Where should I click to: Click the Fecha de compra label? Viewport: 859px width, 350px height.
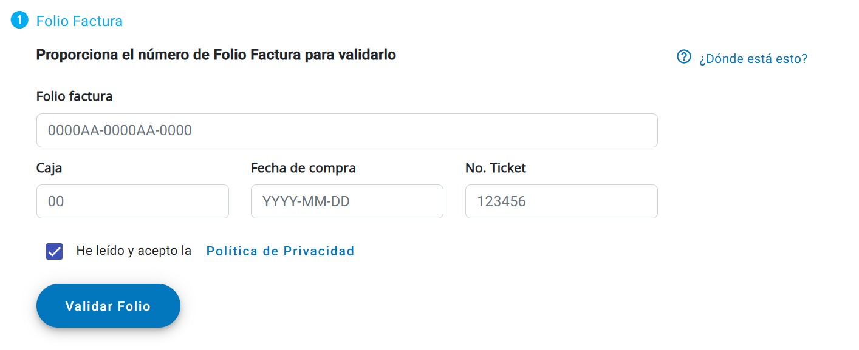303,168
